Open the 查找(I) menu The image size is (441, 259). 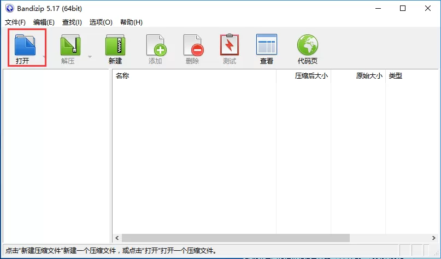tap(72, 22)
